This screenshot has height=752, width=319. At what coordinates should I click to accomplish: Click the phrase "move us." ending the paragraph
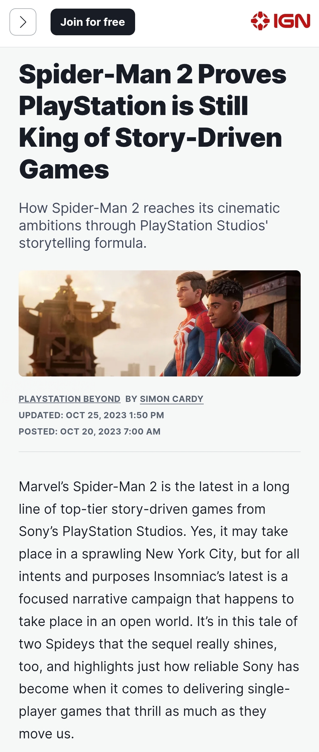pos(46,734)
